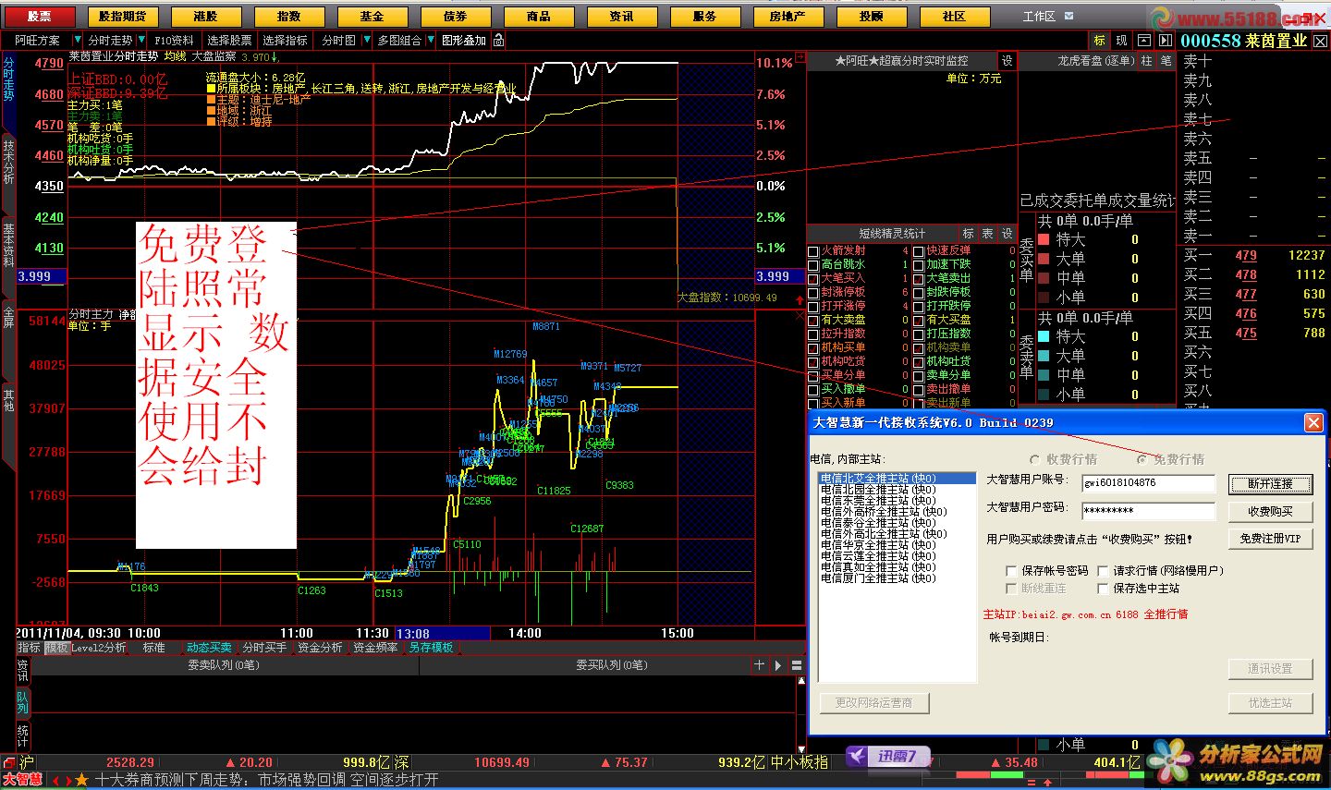Open the 队列 vertical tab at bottom left
The image size is (1331, 790).
[23, 702]
